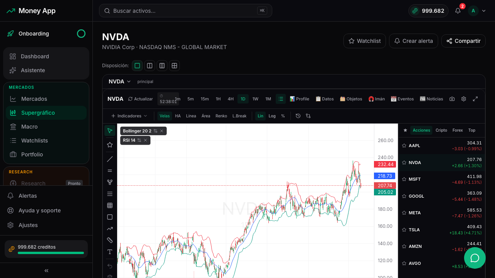Open Watchlists in the sidebar
Image resolution: width=495 pixels, height=278 pixels.
click(46, 141)
